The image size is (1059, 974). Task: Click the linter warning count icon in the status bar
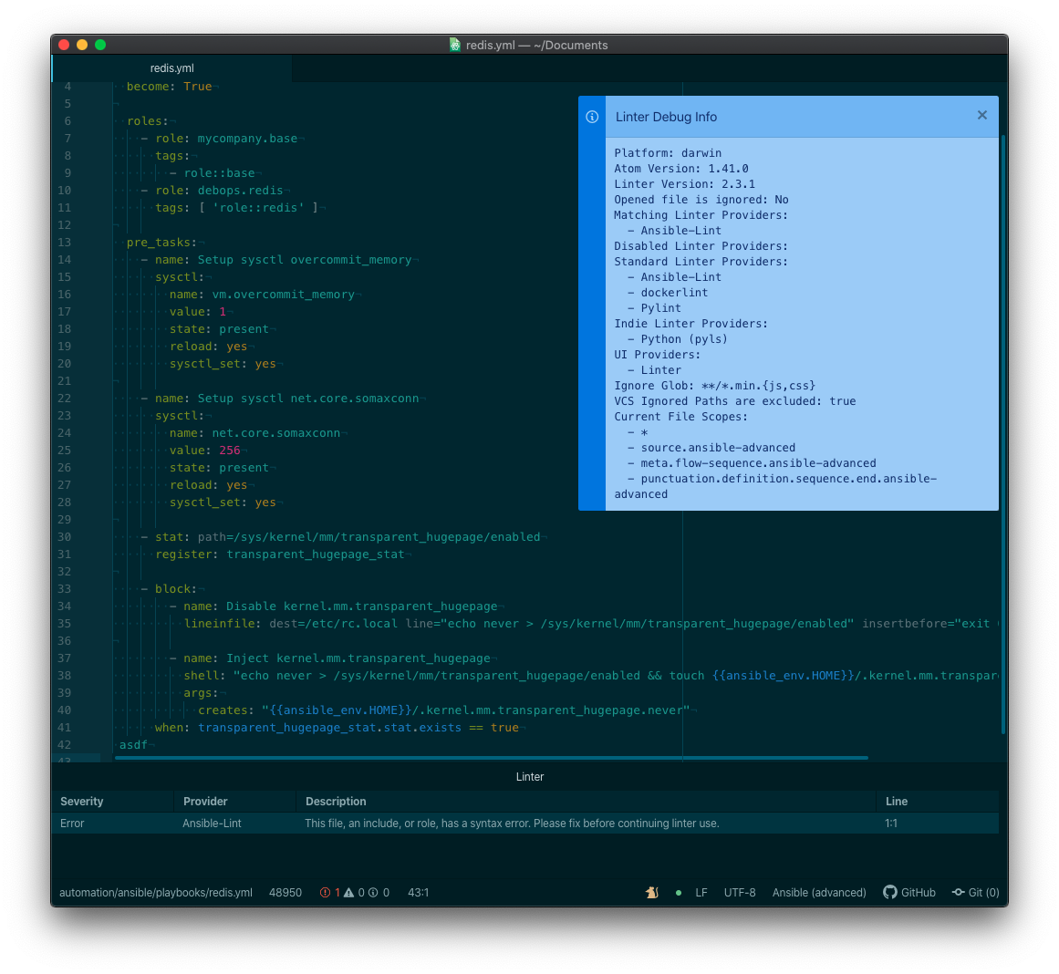point(348,892)
